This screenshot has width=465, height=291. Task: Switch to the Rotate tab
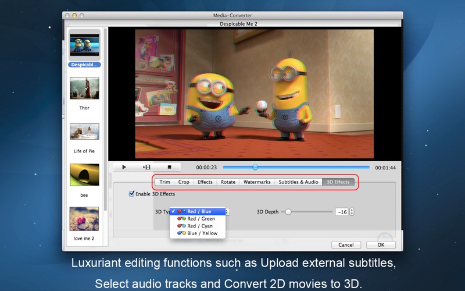tap(228, 182)
